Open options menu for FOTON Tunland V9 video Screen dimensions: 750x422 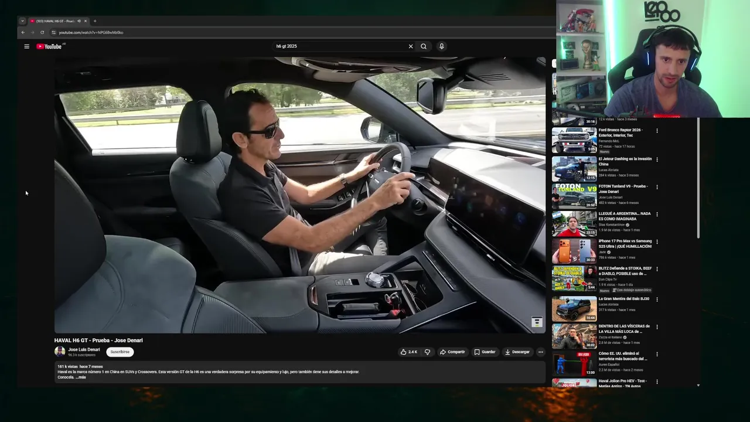click(657, 187)
